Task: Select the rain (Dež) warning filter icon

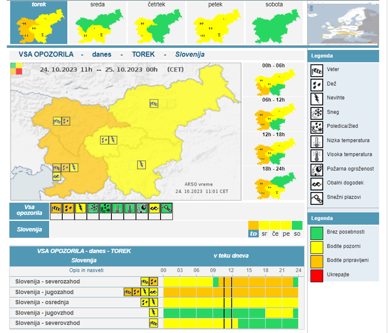Action: (68, 209)
